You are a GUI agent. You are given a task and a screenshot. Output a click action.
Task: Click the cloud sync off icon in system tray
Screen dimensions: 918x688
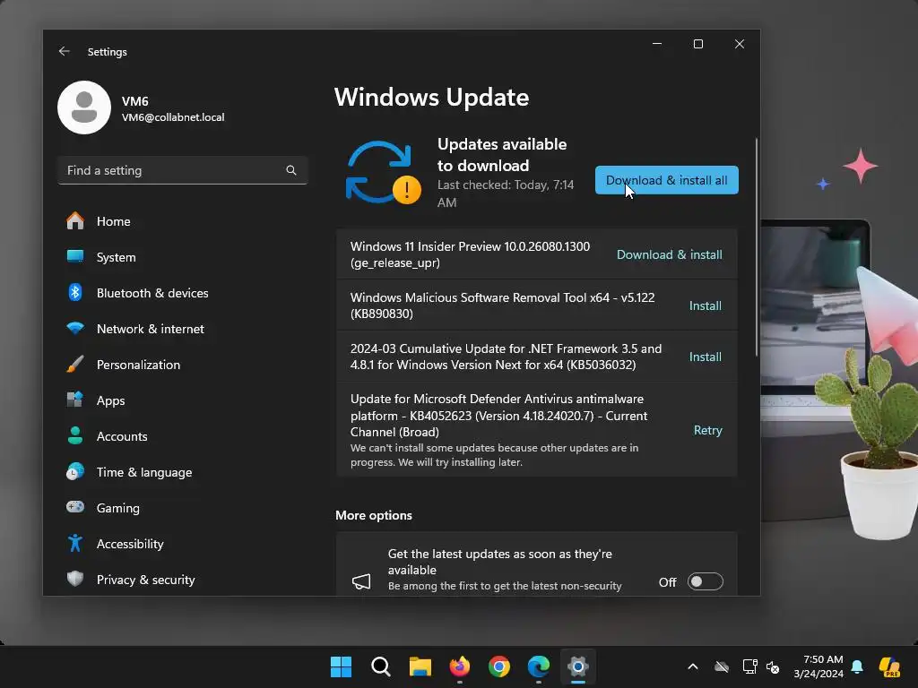[722, 666]
